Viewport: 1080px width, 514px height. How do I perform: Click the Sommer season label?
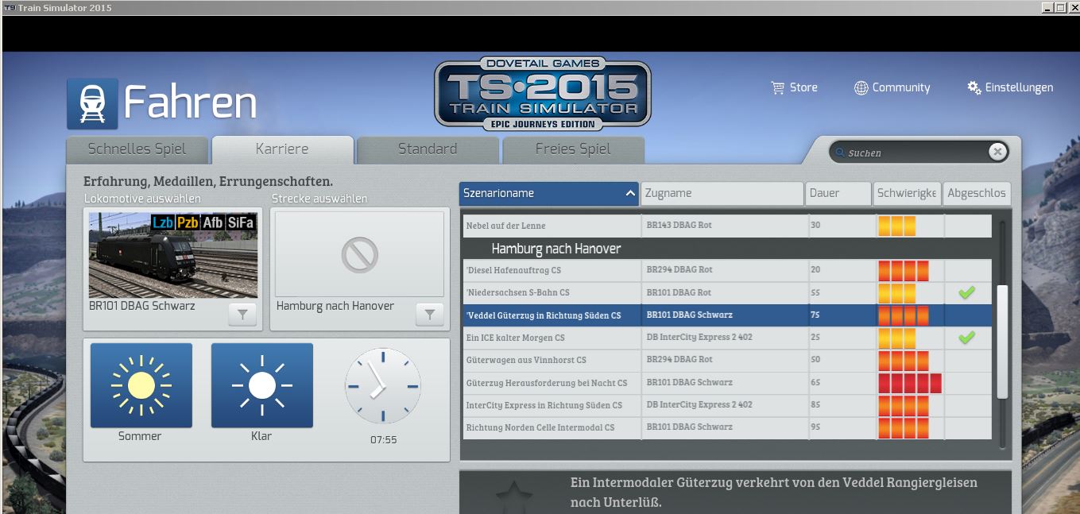[x=140, y=436]
